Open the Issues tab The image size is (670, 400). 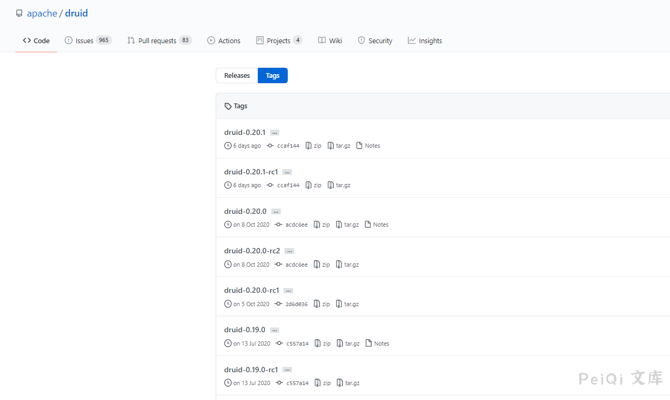[84, 41]
